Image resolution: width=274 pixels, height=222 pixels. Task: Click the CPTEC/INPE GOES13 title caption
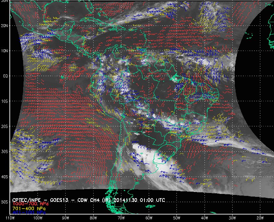[88, 200]
